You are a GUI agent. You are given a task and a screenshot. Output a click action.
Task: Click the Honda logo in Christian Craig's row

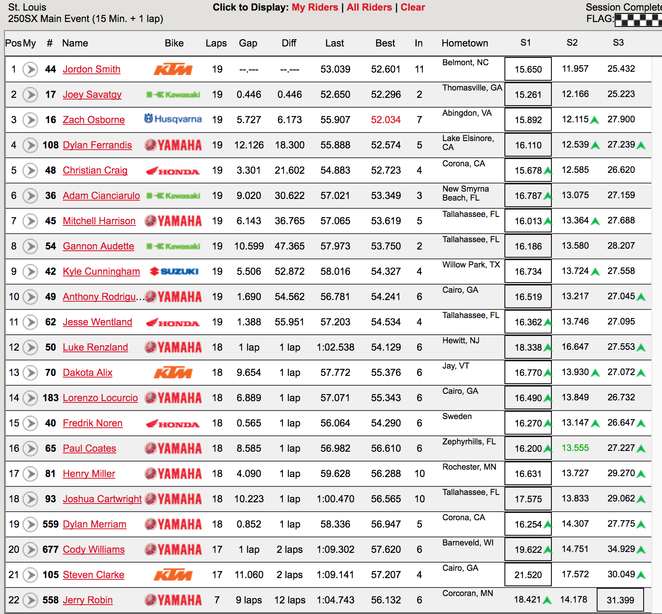click(173, 171)
